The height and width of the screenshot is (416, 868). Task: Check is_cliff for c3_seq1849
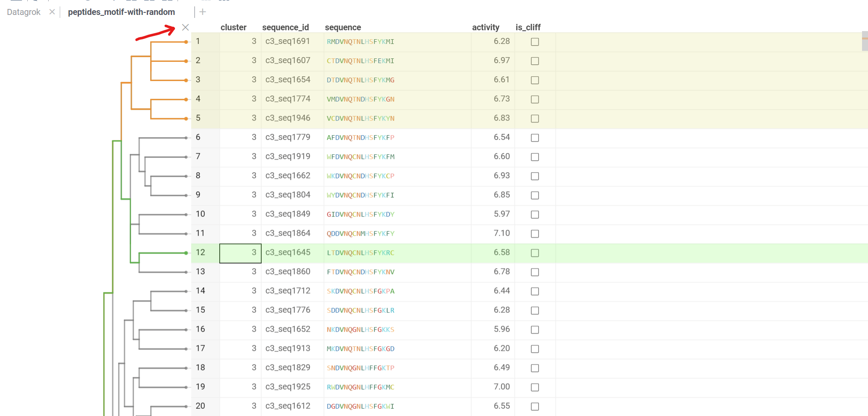pyautogui.click(x=535, y=214)
